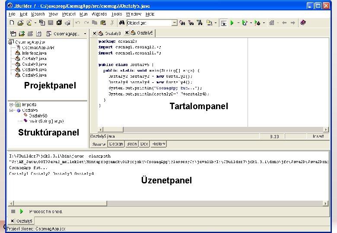
Task: Open the Search menu
Action: click(38, 14)
